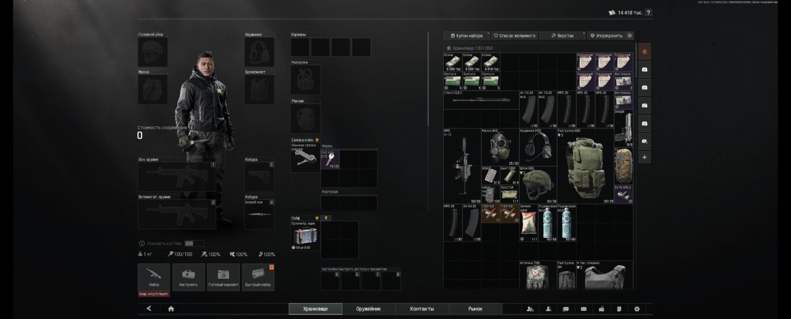Select the Deagle pistol item
This screenshot has width=791, height=319.
(624, 128)
